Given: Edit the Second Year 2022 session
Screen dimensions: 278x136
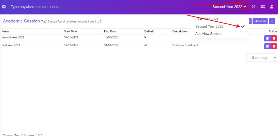Looking at the screenshot, I should point(268,38).
